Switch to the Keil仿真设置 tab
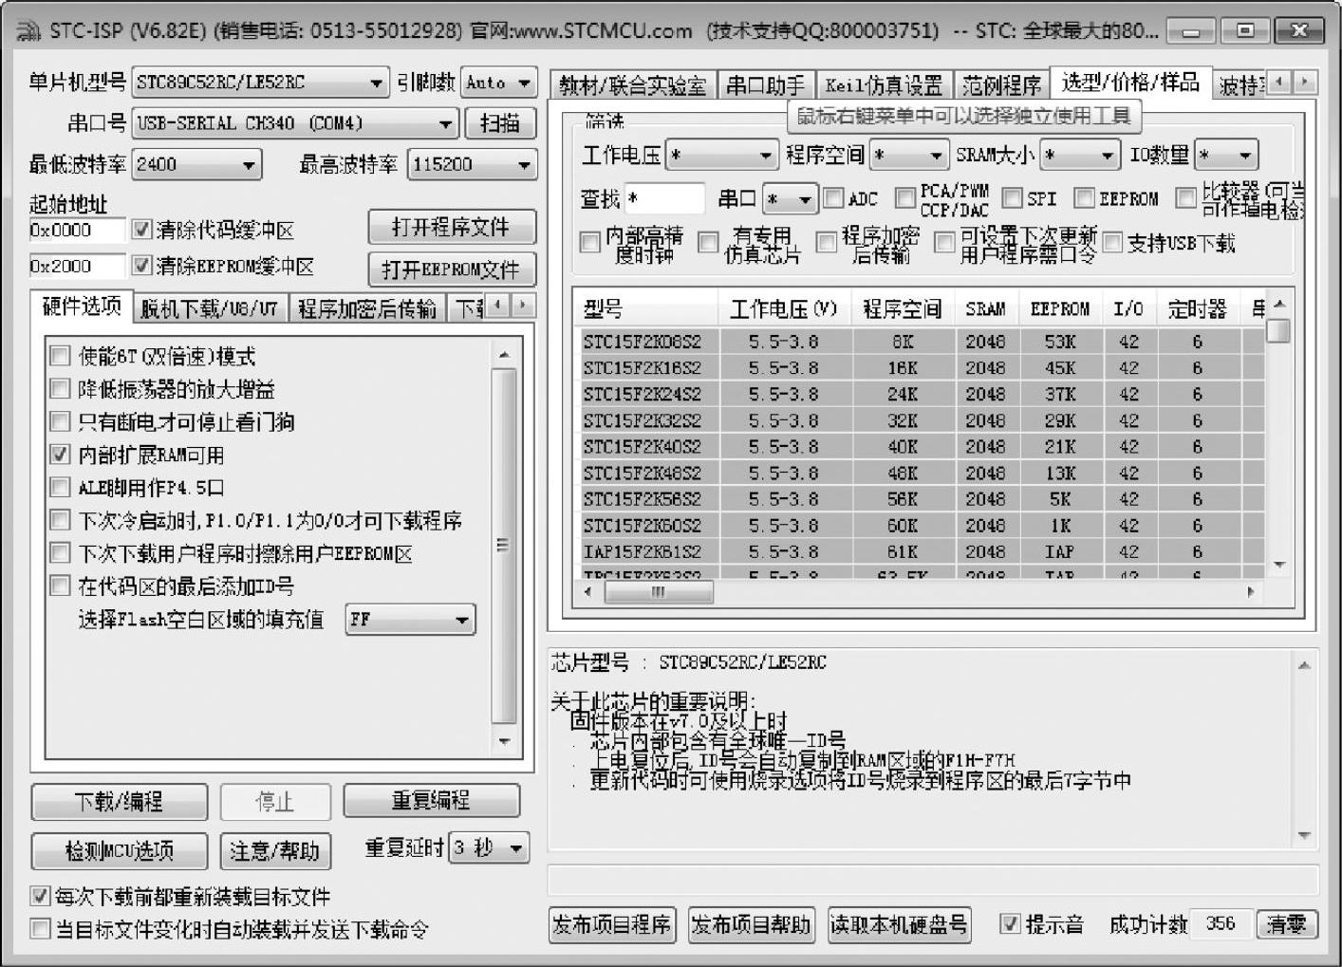 (885, 86)
